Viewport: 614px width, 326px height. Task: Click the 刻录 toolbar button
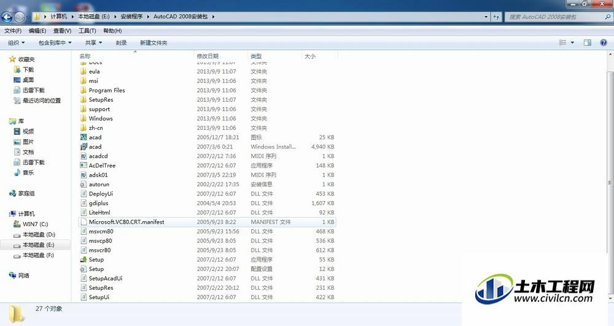pyautogui.click(x=121, y=43)
